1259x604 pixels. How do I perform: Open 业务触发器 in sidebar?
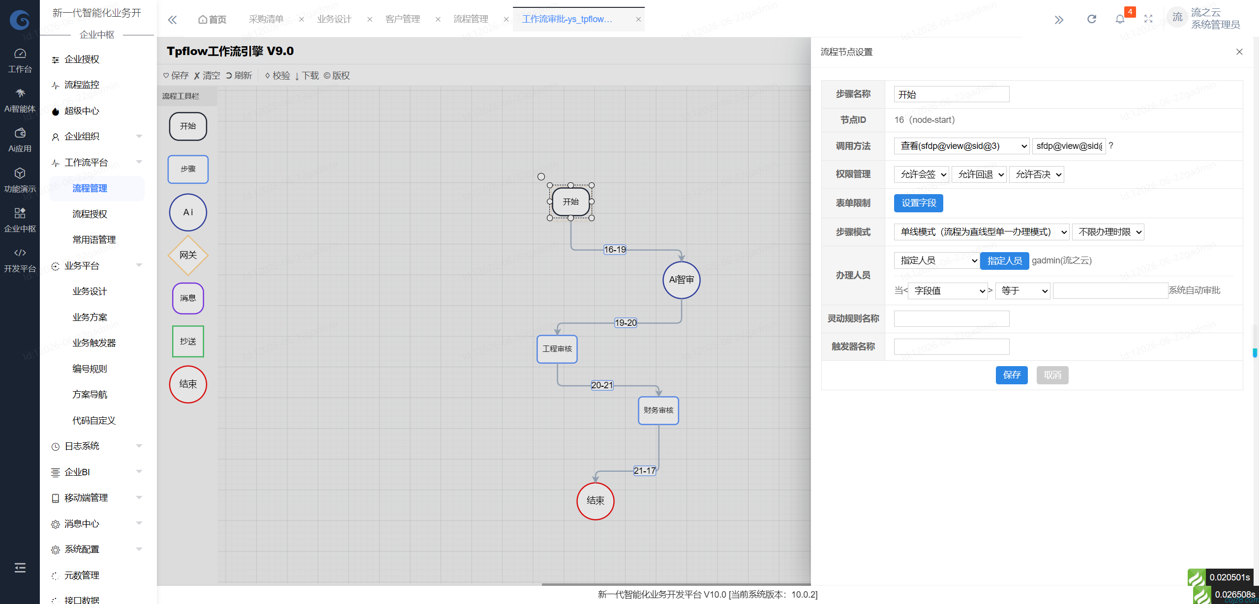click(x=94, y=343)
